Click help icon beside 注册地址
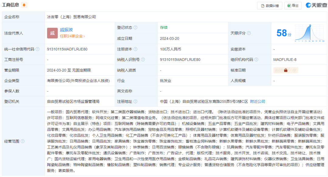Image resolution: width=328 pixels, height=177 pixels. coord(135,102)
